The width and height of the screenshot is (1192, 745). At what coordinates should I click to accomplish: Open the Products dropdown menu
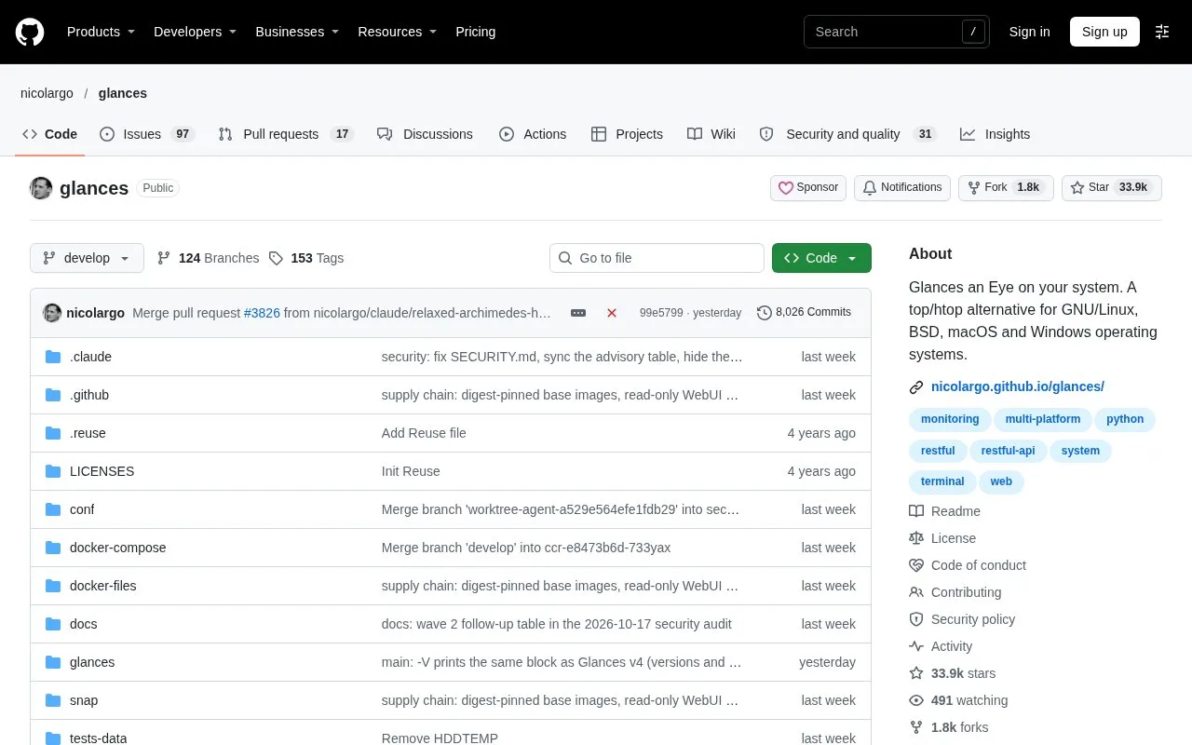101,32
